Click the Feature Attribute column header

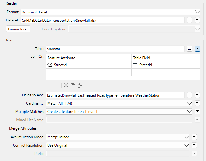[x=89, y=58]
